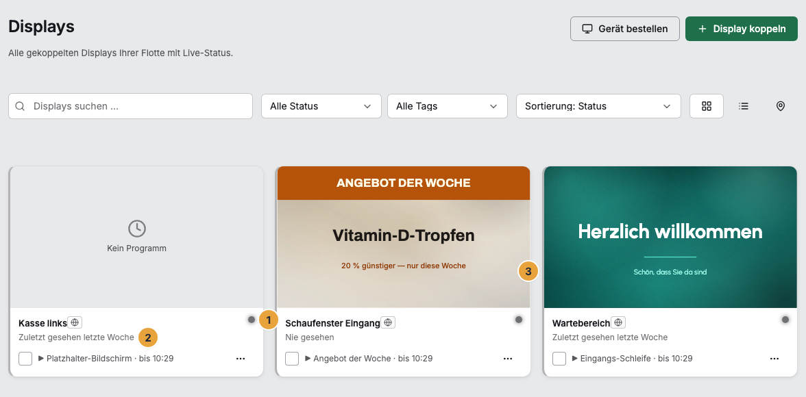Click Zuletzt gesehen text under Wartebereich

(610, 337)
